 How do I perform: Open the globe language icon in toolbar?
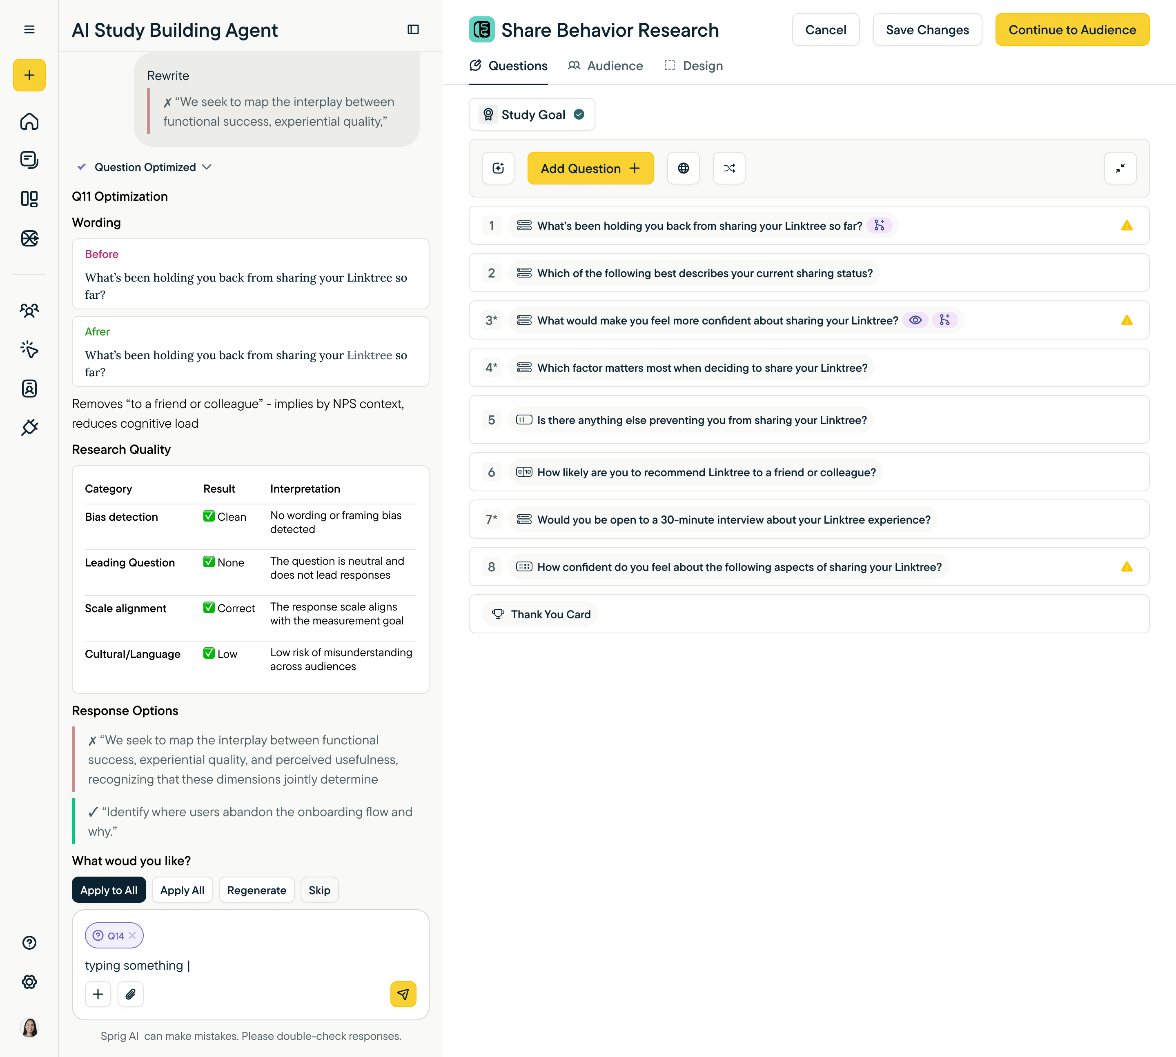click(x=683, y=169)
